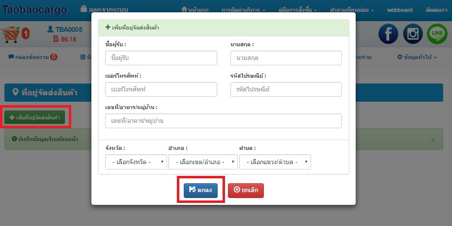
Task: Open the ข้อมูลทั่วไป menu
Action: [x=417, y=57]
